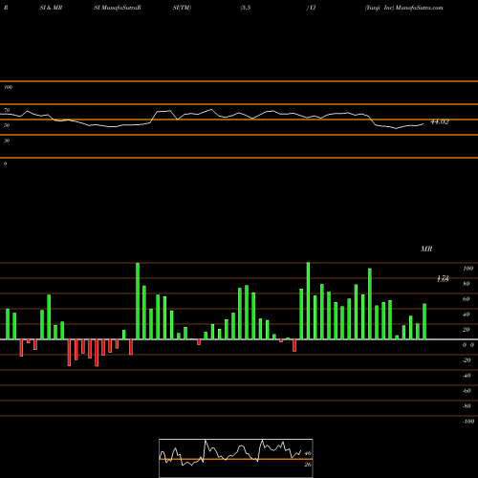
Task: Click the MR axis label 80
Action: 467,284
